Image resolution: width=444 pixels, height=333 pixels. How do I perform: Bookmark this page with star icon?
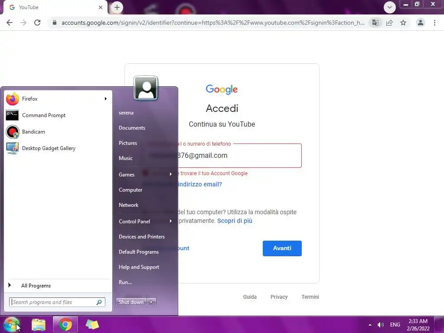(403, 23)
